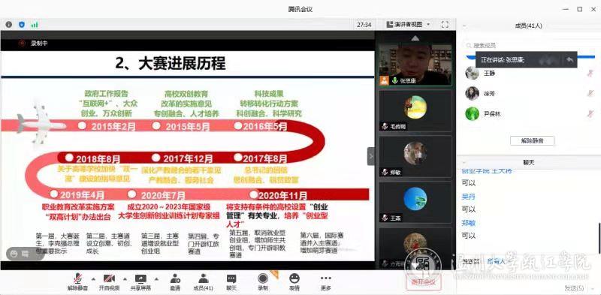The image size is (601, 295).
Task: Toggle camera with 开启视频 button
Action: (109, 282)
